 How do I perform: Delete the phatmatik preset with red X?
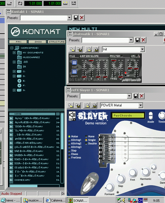tap(143, 40)
